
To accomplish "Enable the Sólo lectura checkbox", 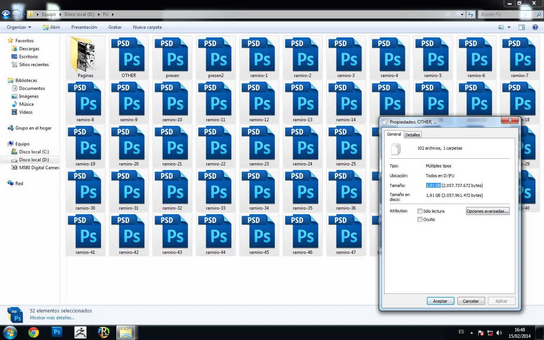I will point(420,211).
